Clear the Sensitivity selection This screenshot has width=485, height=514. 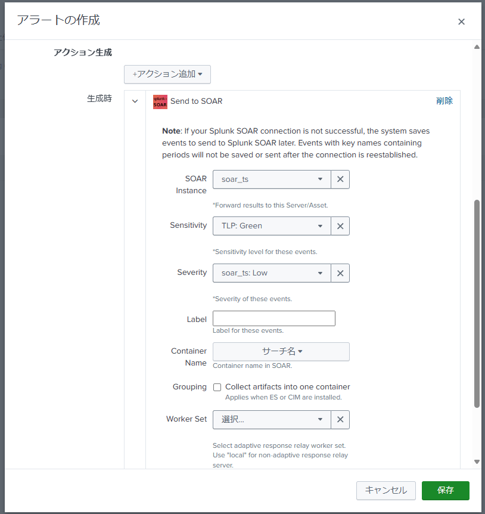tap(340, 226)
